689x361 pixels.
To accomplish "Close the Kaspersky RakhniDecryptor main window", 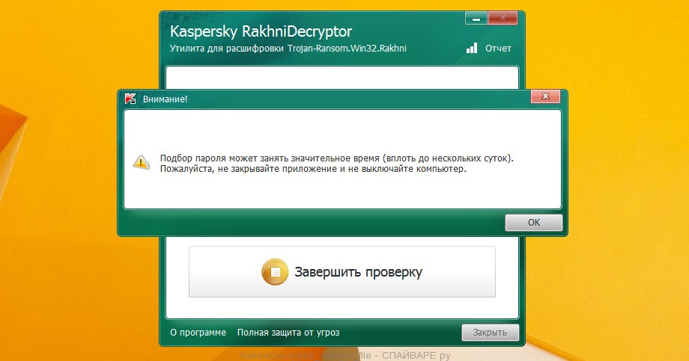I will (503, 18).
